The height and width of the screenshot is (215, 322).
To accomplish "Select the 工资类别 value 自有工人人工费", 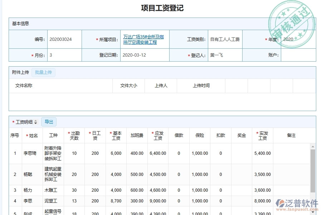I will tap(225, 39).
